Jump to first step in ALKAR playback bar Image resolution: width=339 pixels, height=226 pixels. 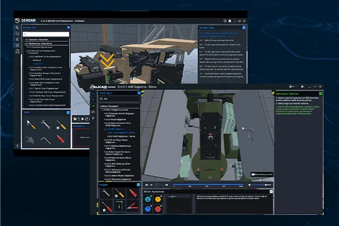[x=147, y=185]
